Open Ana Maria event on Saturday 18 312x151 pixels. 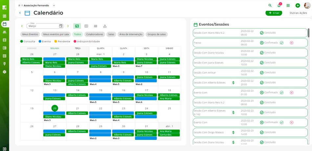(169, 99)
